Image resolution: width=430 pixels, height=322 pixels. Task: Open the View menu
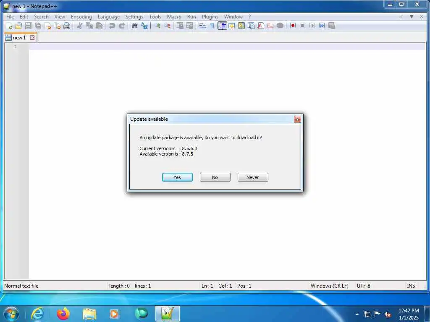pyautogui.click(x=60, y=17)
